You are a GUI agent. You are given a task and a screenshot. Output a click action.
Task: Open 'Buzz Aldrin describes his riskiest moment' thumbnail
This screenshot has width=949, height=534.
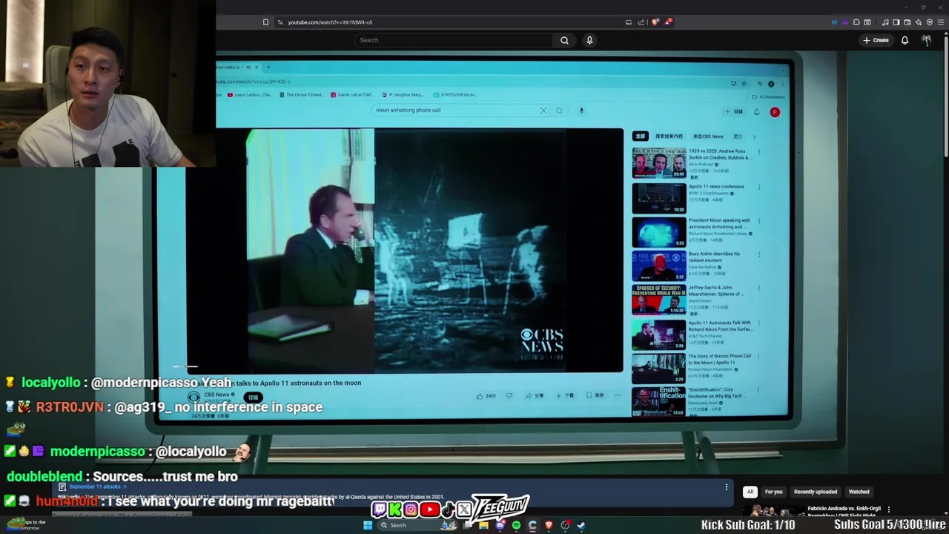658,266
